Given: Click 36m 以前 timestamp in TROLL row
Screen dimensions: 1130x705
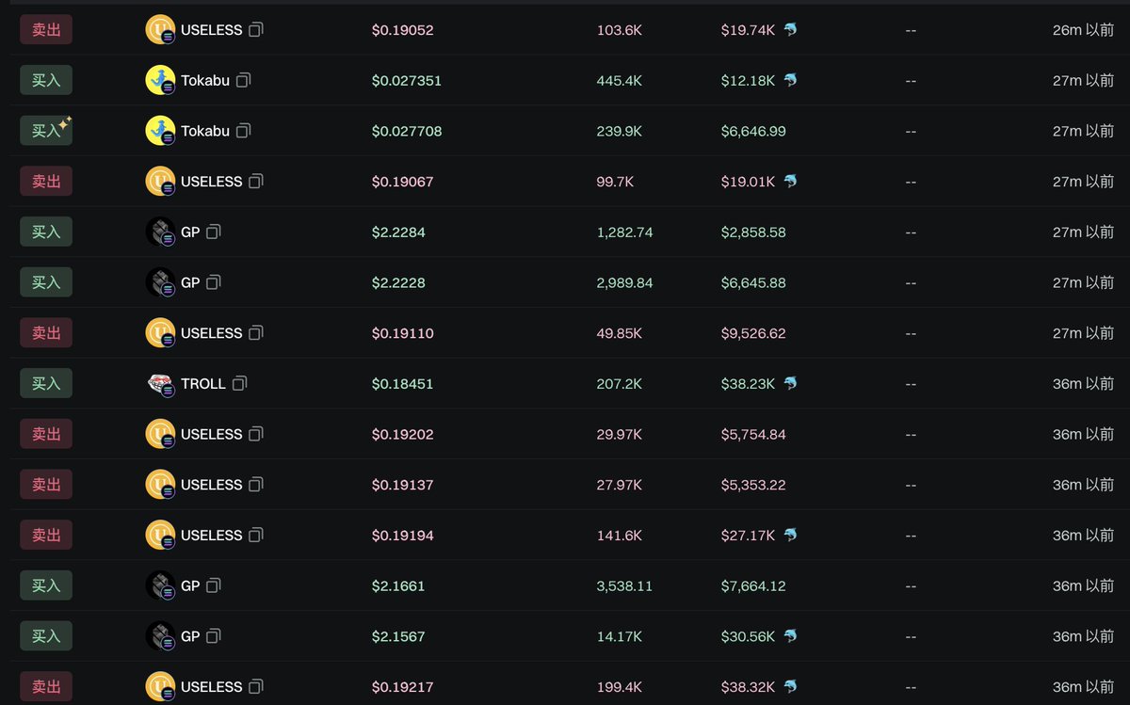Looking at the screenshot, I should [x=1083, y=383].
